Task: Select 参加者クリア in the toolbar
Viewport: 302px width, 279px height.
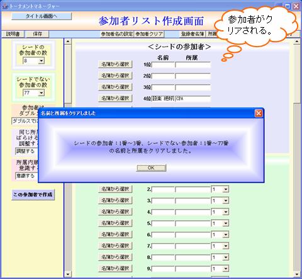Action: [x=149, y=34]
